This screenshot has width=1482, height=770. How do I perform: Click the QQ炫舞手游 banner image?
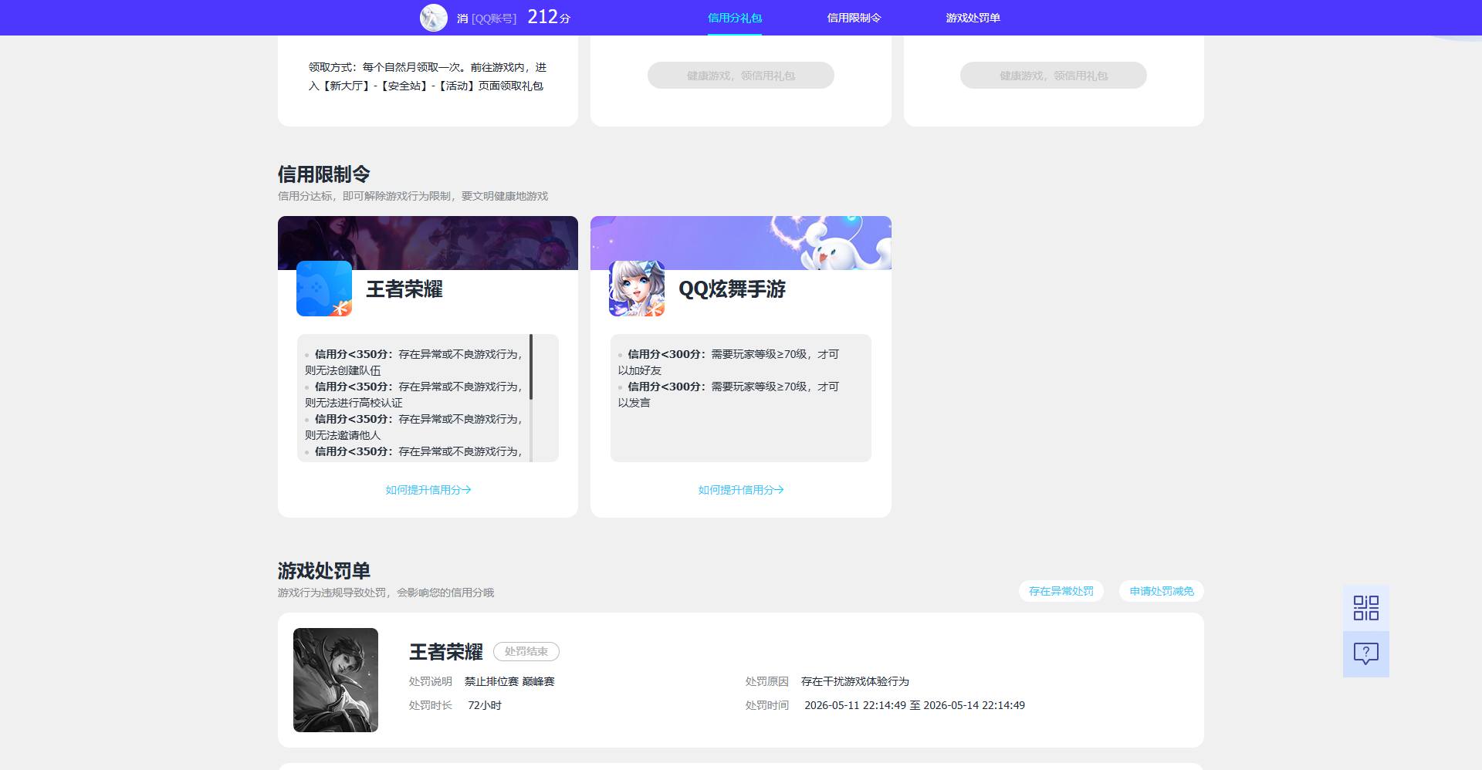click(x=741, y=243)
